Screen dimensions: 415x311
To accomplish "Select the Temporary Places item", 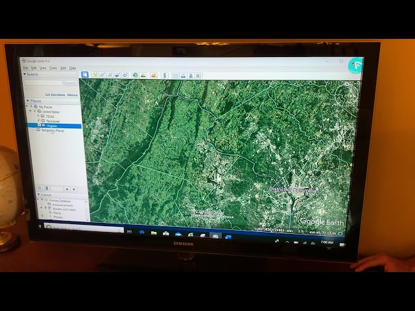I will [x=53, y=131].
